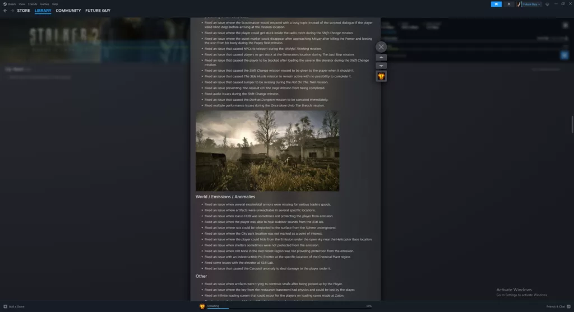Open Steam announcements megaphone button
Viewport: 574px width, 312px height.
(x=496, y=4)
